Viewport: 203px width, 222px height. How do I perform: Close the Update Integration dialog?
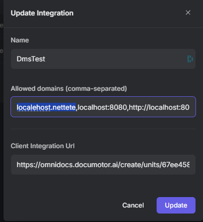[x=188, y=12]
